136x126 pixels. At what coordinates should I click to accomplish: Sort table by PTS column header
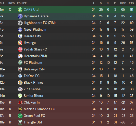coord(131,3)
